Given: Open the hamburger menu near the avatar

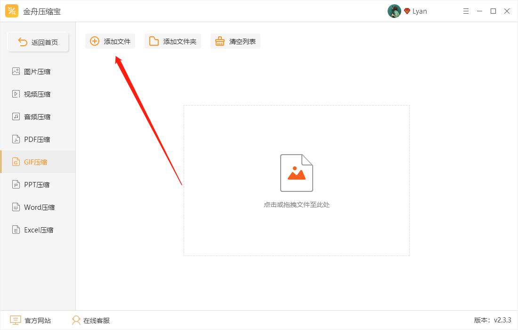Looking at the screenshot, I should (466, 11).
